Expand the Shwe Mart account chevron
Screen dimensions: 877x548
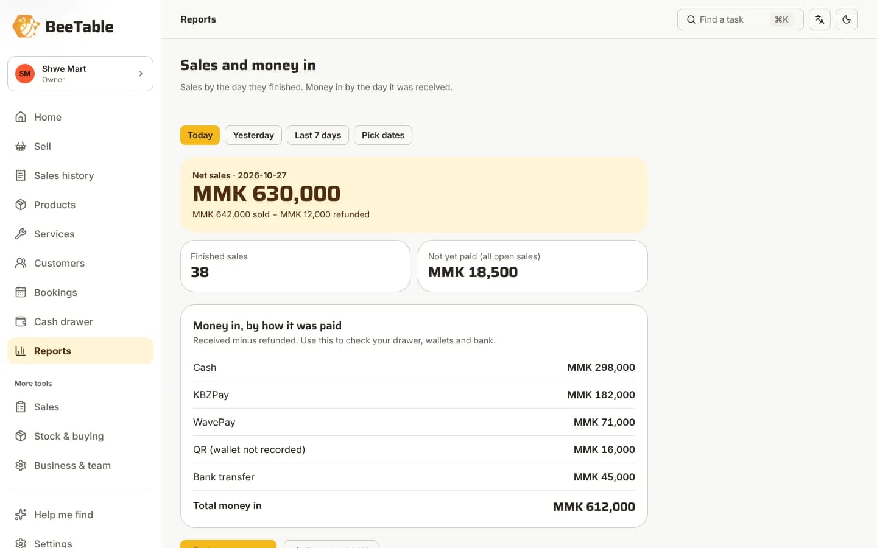pyautogui.click(x=141, y=74)
